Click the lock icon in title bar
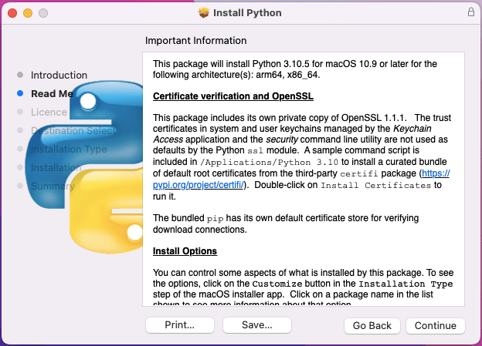 tap(471, 12)
